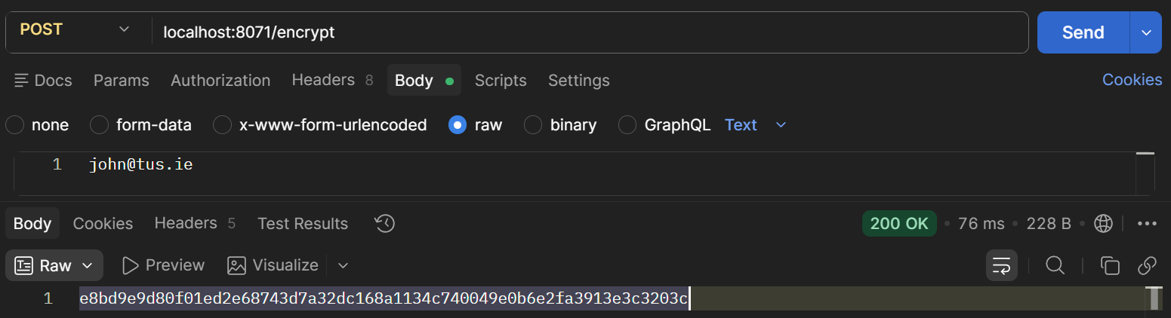Select the binary body type
The image size is (1171, 318).
pos(560,125)
